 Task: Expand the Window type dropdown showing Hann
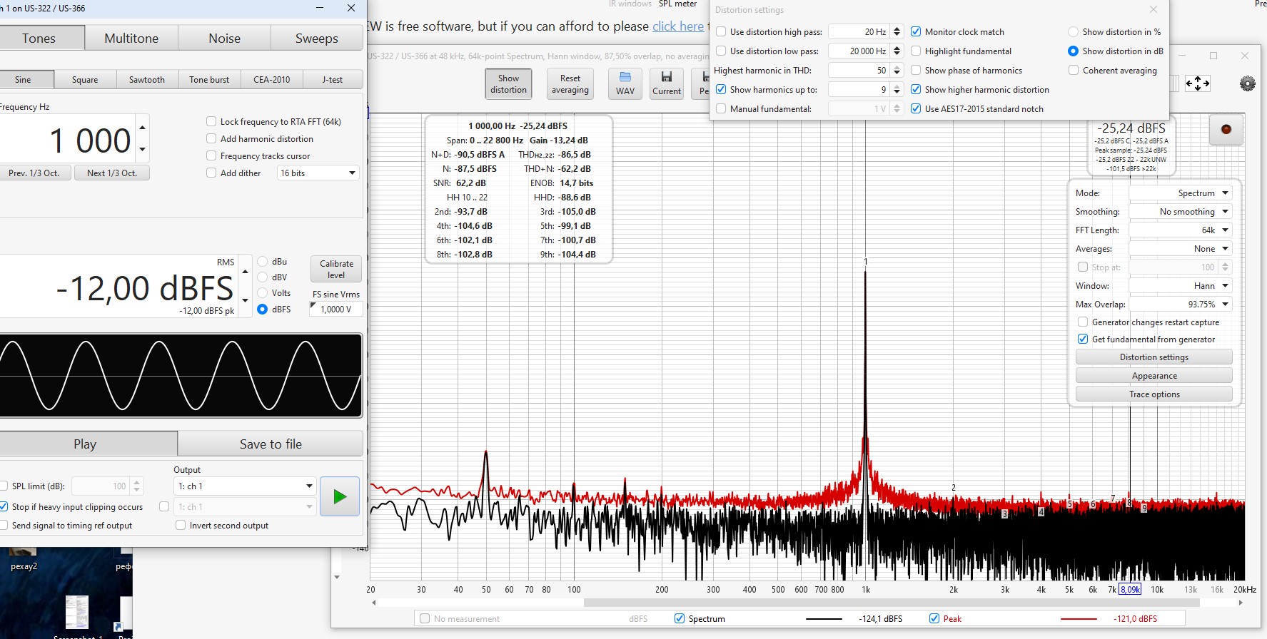(1181, 285)
